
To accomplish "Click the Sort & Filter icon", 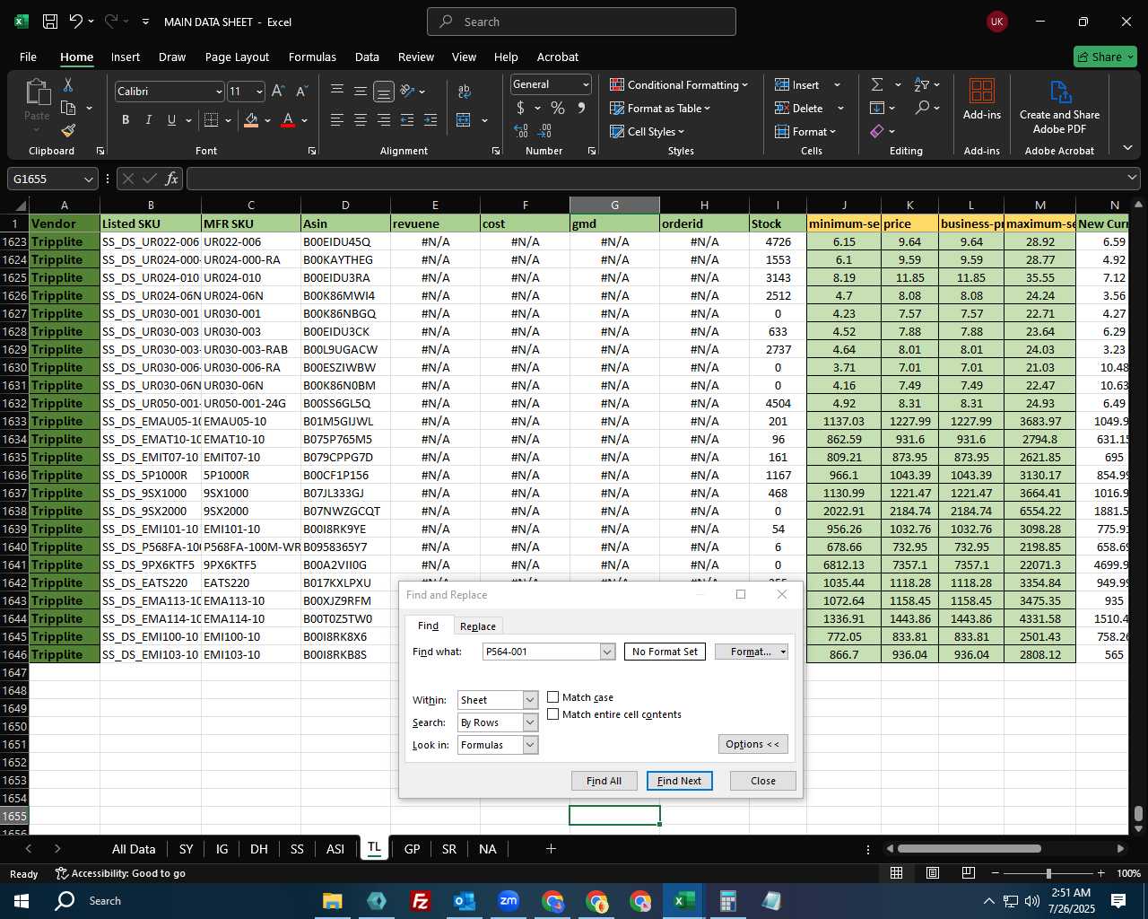I will (922, 84).
